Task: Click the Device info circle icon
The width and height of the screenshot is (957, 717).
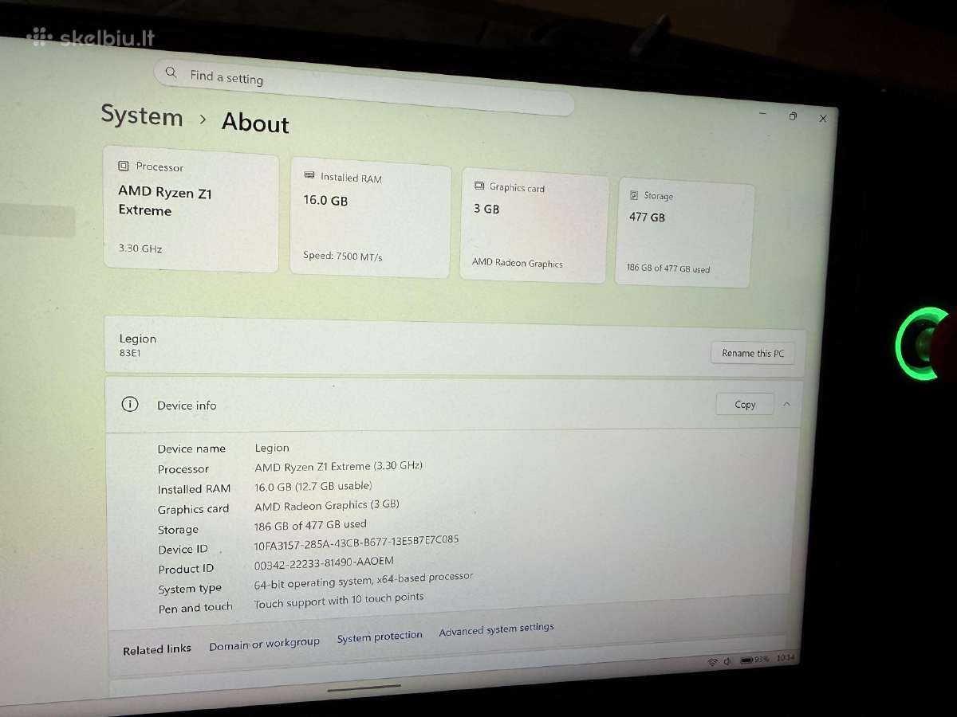Action: [129, 404]
